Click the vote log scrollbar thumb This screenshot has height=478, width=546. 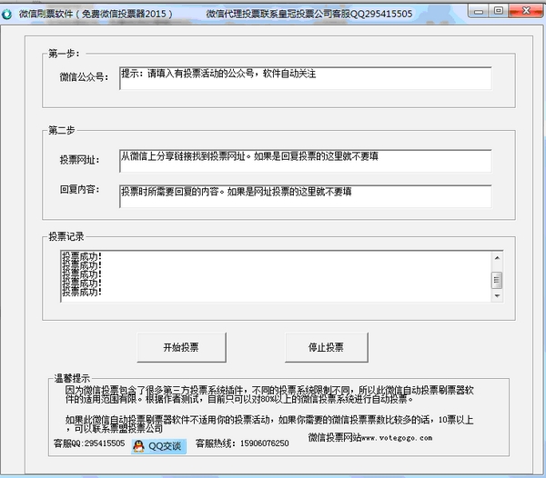coord(496,281)
